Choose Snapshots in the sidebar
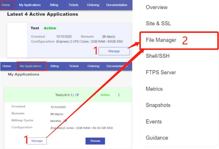Viewport: 219px width, 149px height. point(158,105)
